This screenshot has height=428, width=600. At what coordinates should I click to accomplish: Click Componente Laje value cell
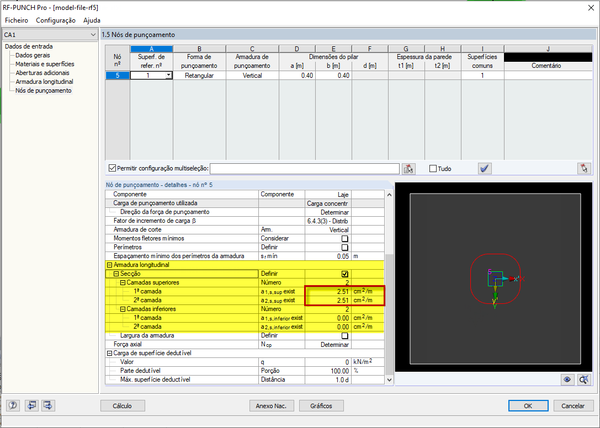tap(328, 195)
